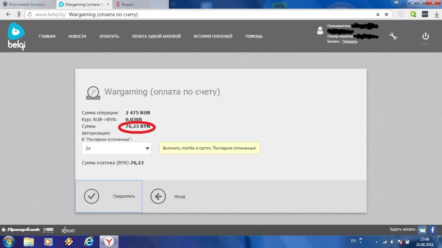Click the Facebook icon in footer
Screen dimensions: 442x248
(x=432, y=230)
